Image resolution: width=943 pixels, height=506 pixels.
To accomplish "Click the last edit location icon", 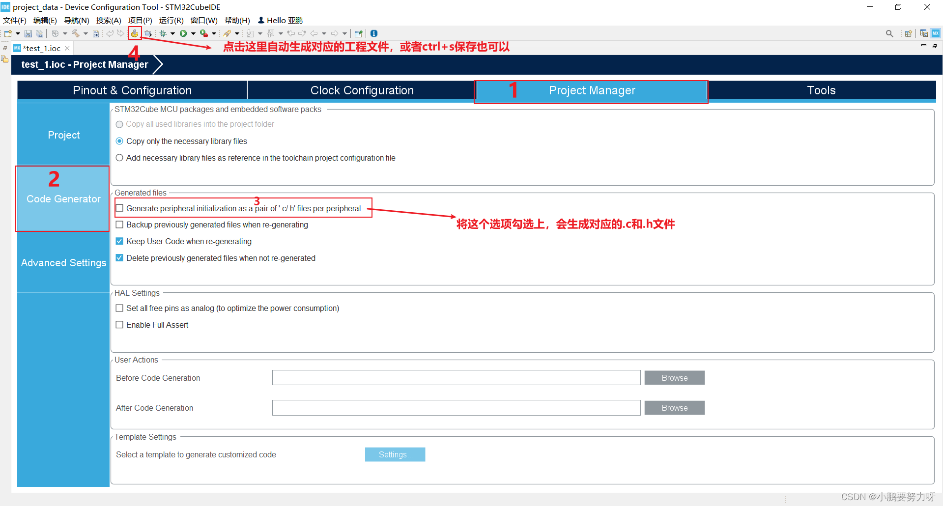I will tap(291, 33).
